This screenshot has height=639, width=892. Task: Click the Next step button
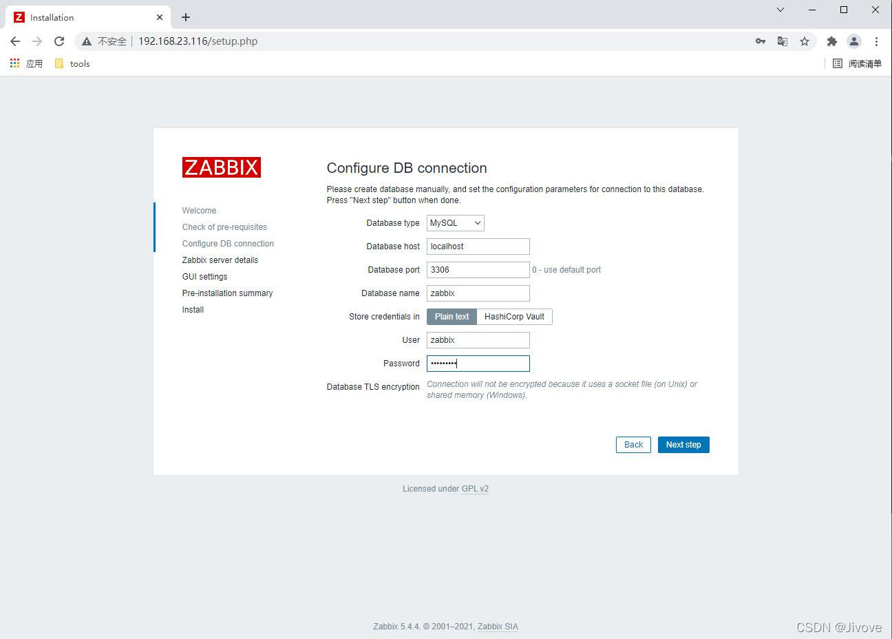tap(683, 445)
